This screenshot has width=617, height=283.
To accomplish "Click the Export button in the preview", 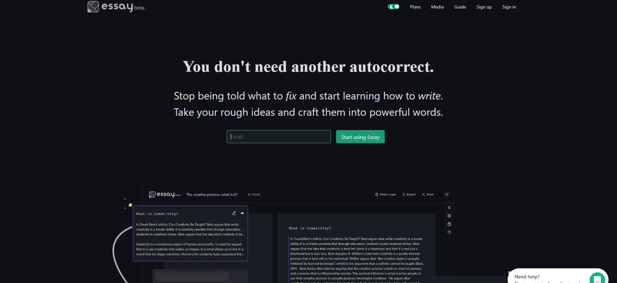I will 409,195.
